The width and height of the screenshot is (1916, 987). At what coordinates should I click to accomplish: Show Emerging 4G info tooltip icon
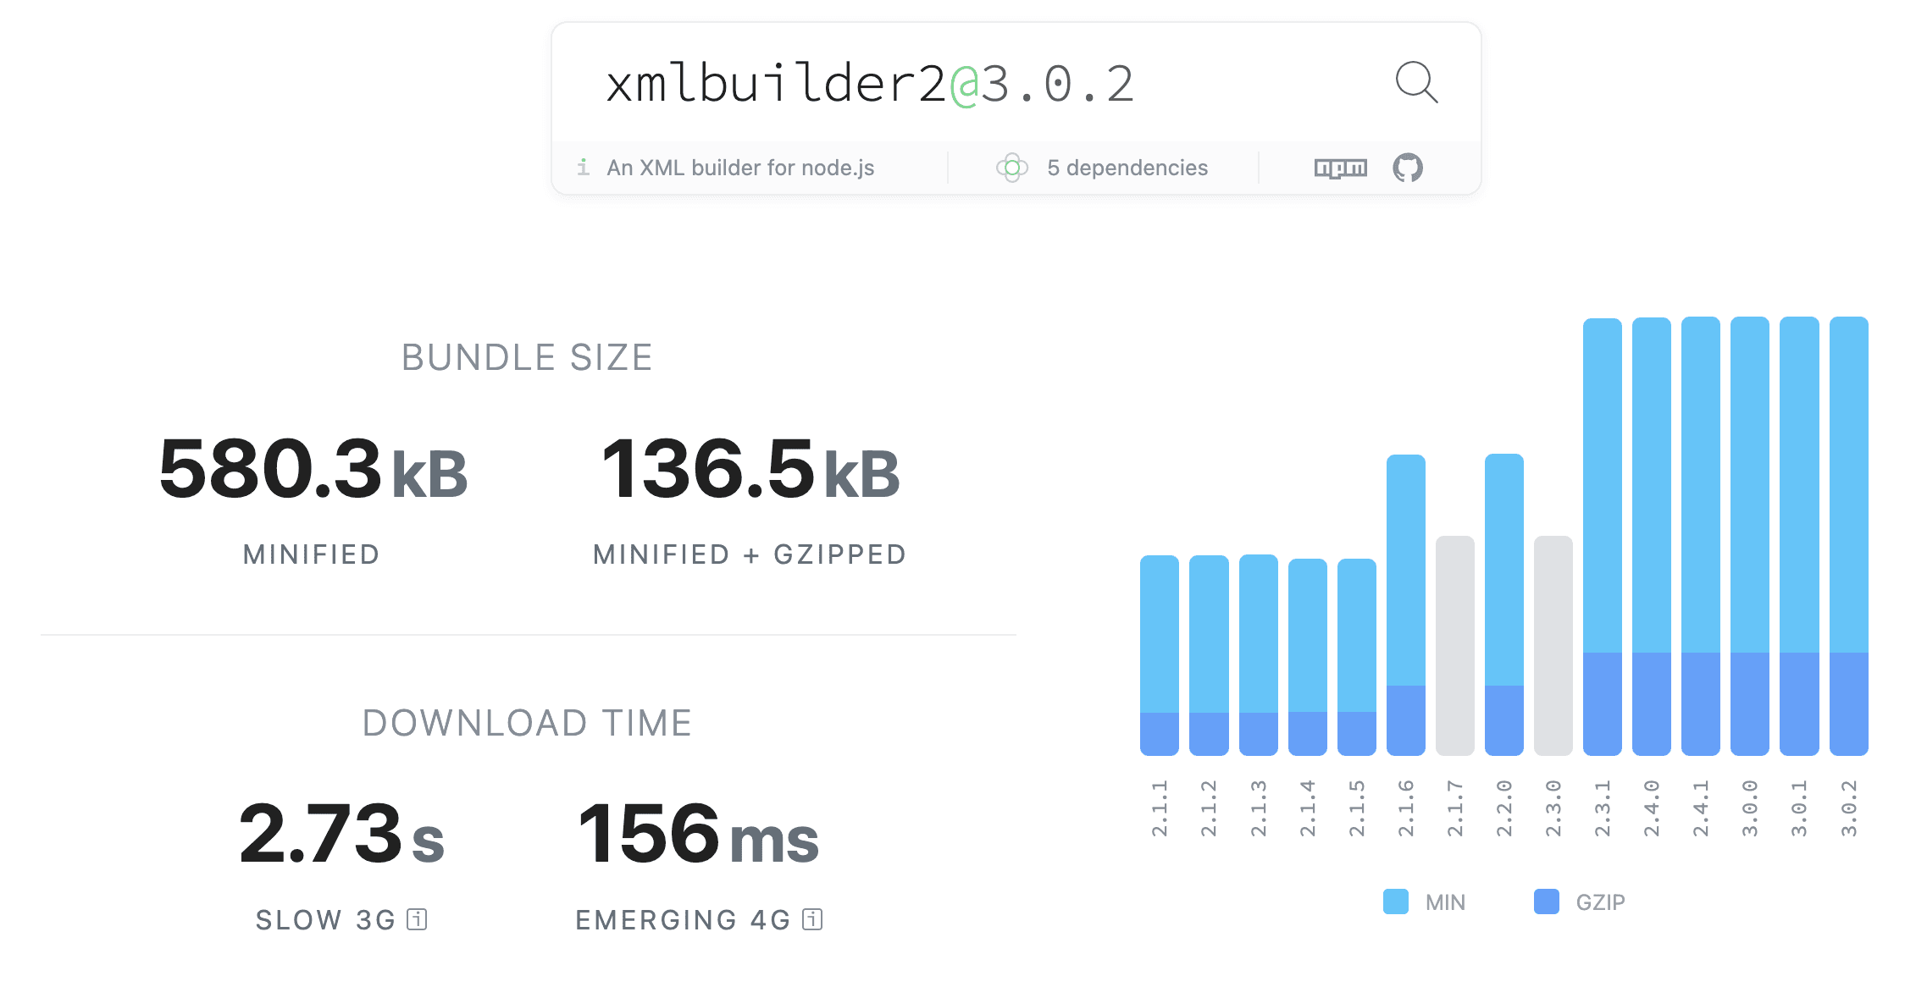[x=812, y=919]
